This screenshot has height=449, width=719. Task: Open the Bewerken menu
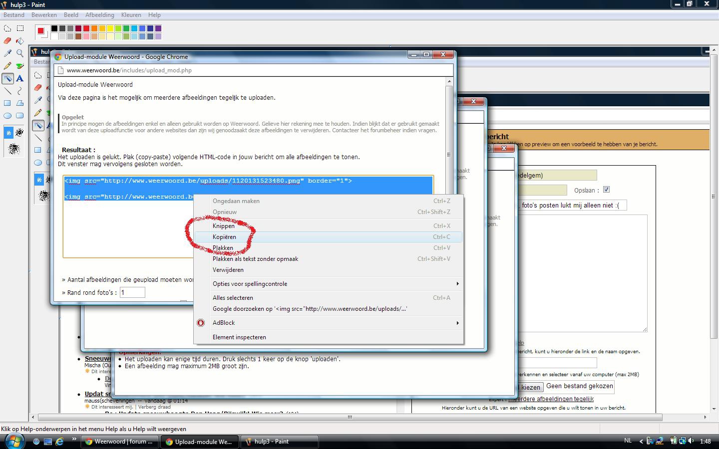tap(44, 15)
